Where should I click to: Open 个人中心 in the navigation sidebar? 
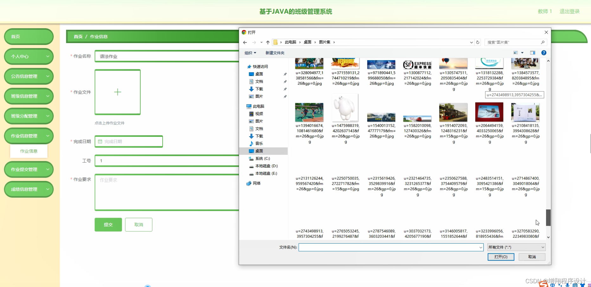(29, 56)
